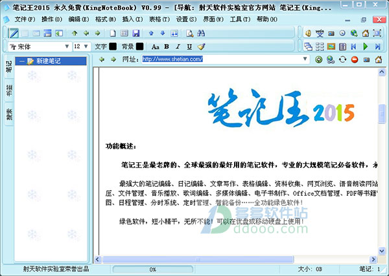Click the green play button
The height and width of the screenshot is (276, 389).
(366, 47)
